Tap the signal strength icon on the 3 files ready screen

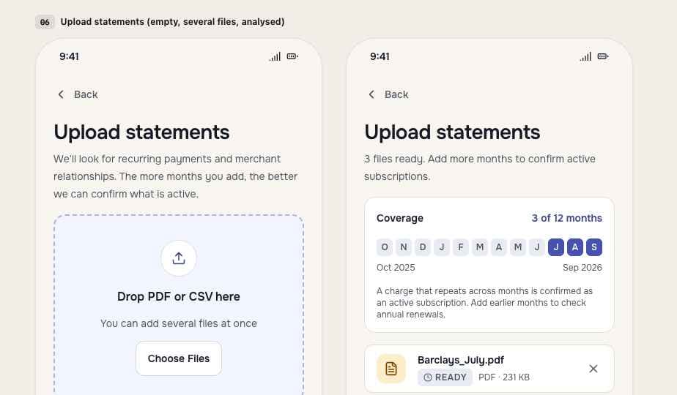coord(586,56)
